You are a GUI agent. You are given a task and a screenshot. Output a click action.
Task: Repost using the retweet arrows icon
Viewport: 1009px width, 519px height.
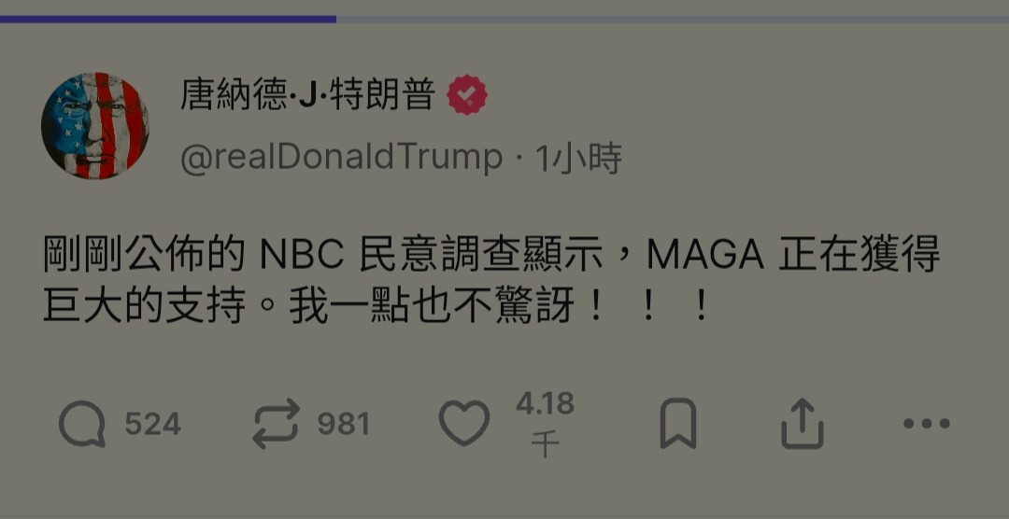276,423
